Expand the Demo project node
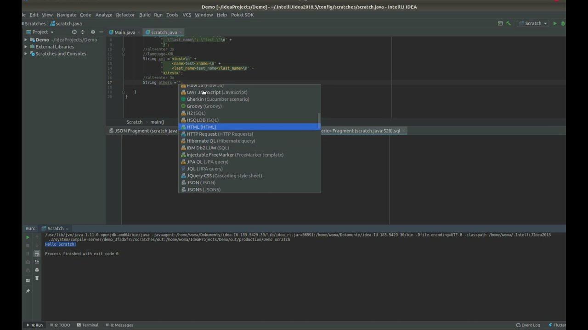Viewport: 588px width, 330px height. pyautogui.click(x=26, y=40)
